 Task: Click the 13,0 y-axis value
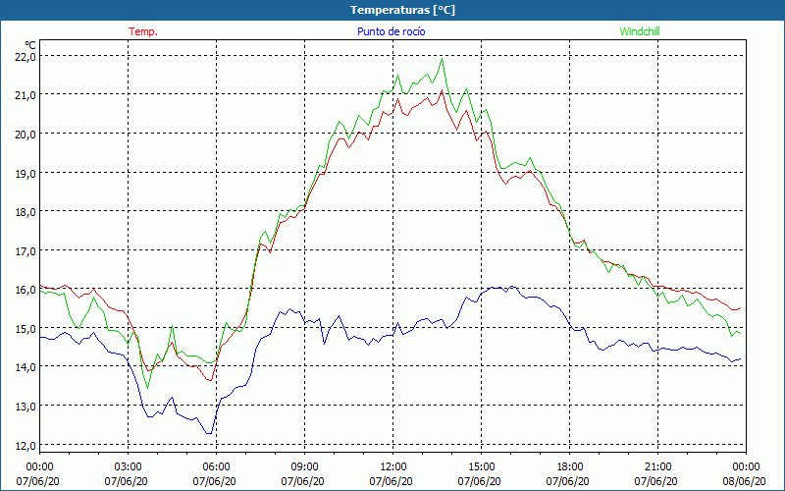pos(26,406)
